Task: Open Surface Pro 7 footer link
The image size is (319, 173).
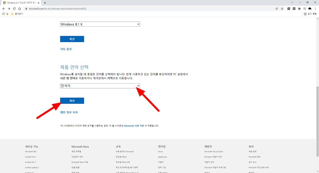Action: tap(30, 162)
